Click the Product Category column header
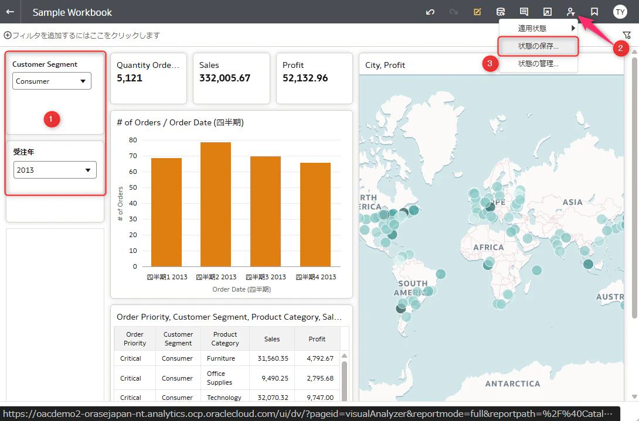Screen dimensions: 639x421 225,339
